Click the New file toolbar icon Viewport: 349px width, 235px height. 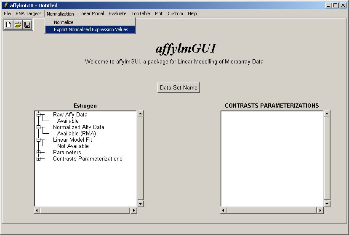click(8, 25)
